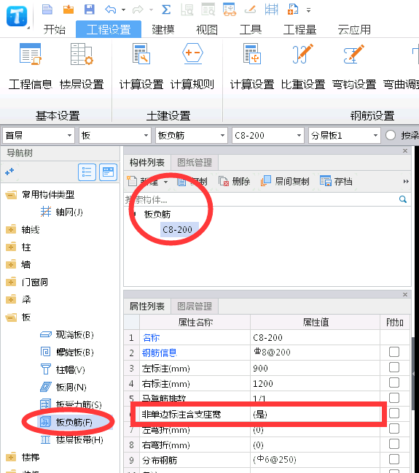Select 轴网(J) in the navigation tree
The width and height of the screenshot is (419, 473).
coord(61,212)
